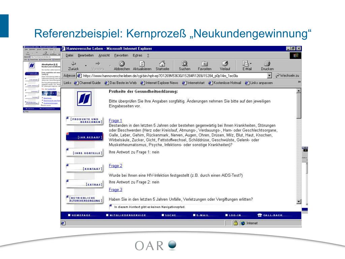
Task: Click page icon in address bar
Action: pyautogui.click(x=80, y=76)
